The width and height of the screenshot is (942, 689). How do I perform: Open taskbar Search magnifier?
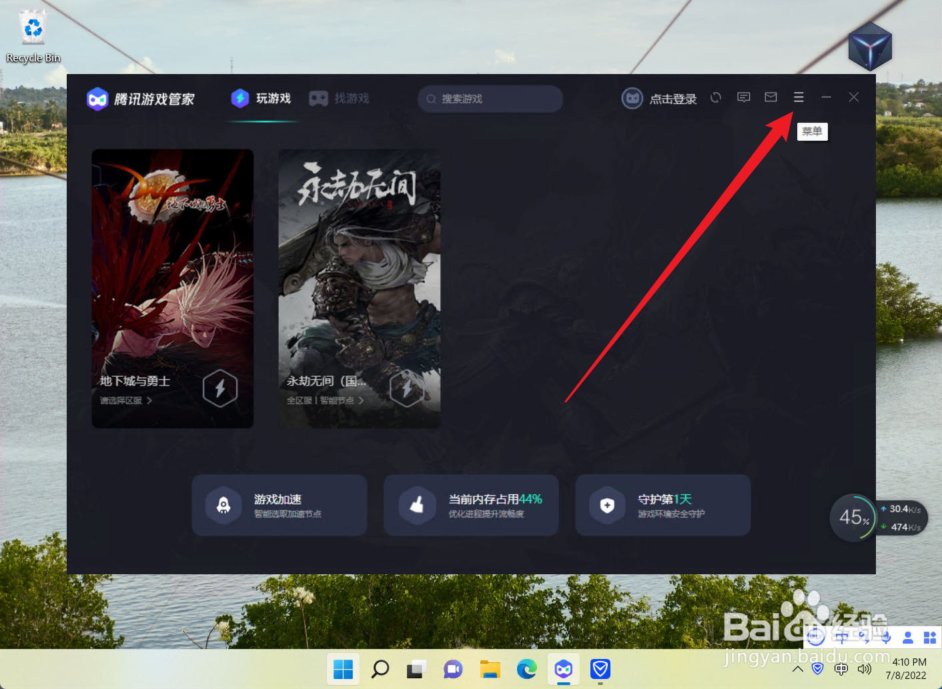(380, 669)
